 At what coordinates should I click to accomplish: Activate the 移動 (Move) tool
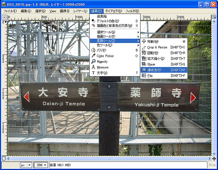[153, 41]
